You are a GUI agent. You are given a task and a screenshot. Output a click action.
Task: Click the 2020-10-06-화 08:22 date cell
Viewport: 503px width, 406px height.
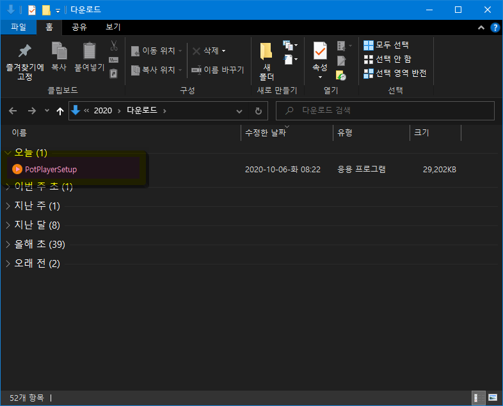pyautogui.click(x=283, y=170)
